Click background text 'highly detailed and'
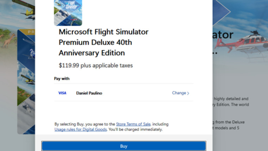 [x=231, y=99]
